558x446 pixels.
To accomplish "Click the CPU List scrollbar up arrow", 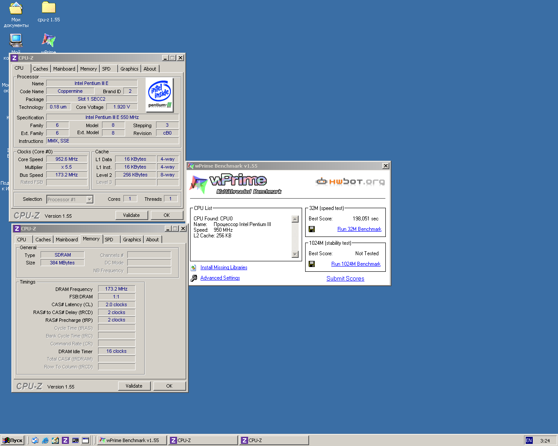I will coord(295,219).
